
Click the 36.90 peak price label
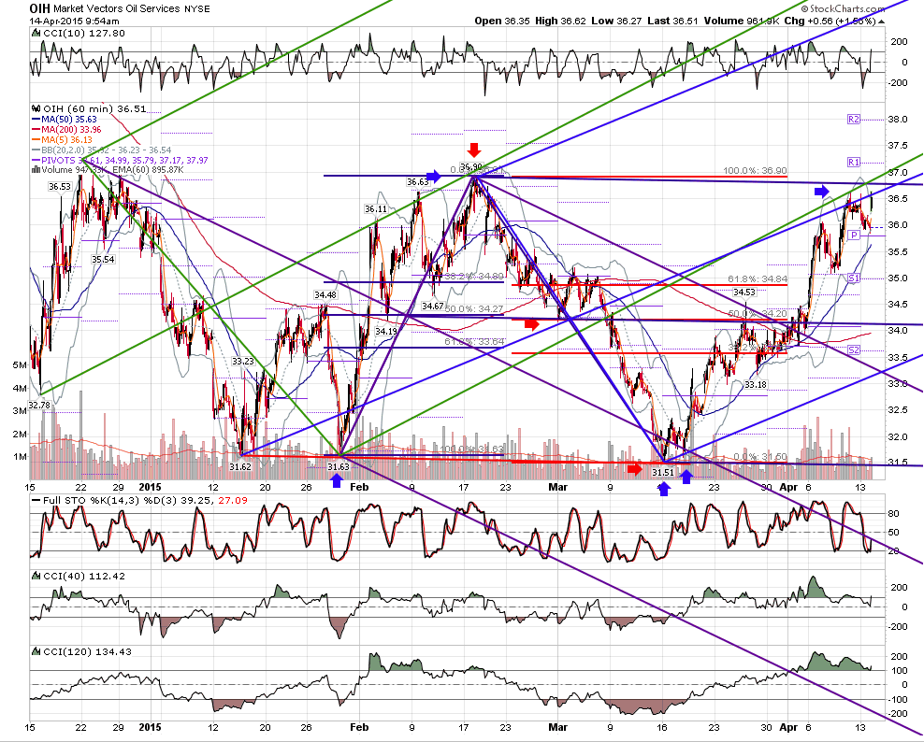click(x=471, y=166)
